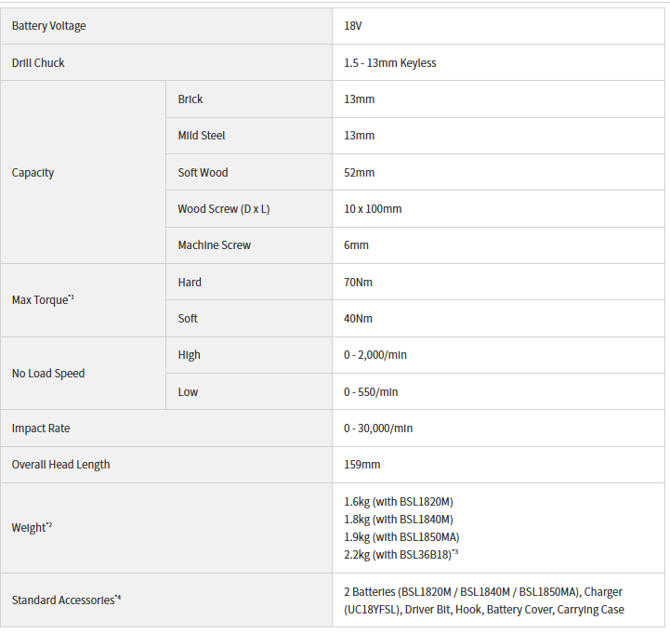670x633 pixels.
Task: Click the Wood Screw (D x L) label
Action: click(x=223, y=209)
